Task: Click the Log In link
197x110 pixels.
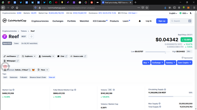Action: coord(149,21)
